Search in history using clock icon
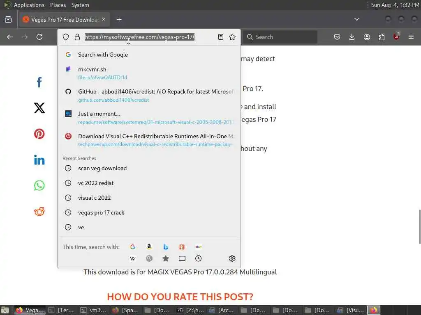 point(199,258)
